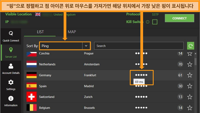Click the Prague city name
The image size is (200, 113).
pos(89,53)
